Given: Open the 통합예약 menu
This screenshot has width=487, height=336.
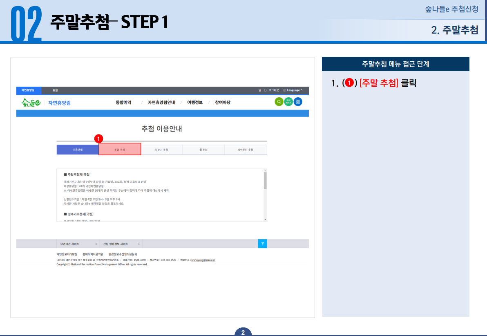Looking at the screenshot, I should pos(124,102).
